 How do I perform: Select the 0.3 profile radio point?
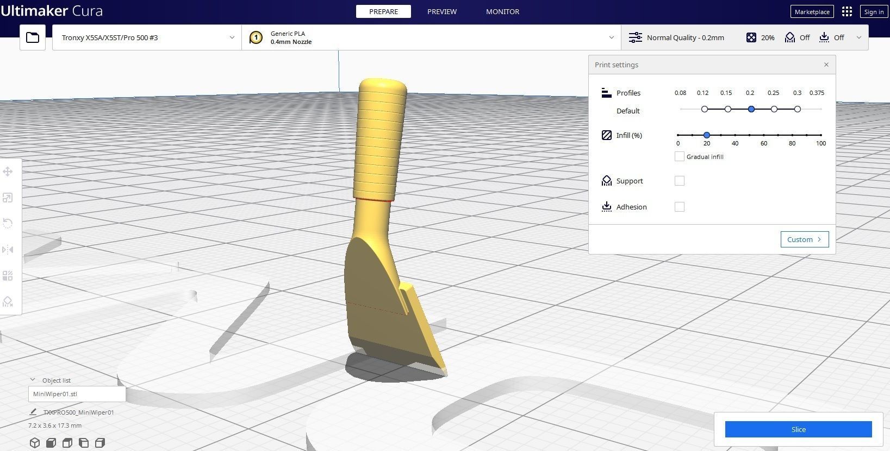(x=798, y=109)
